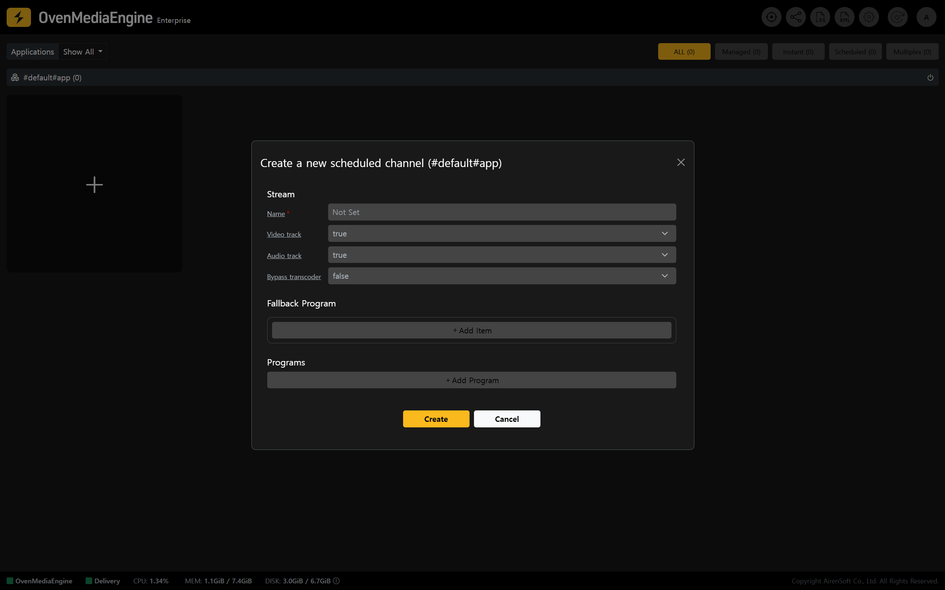Screen dimensions: 945x590
Task: Click the restart power icon in header
Action: (897, 17)
